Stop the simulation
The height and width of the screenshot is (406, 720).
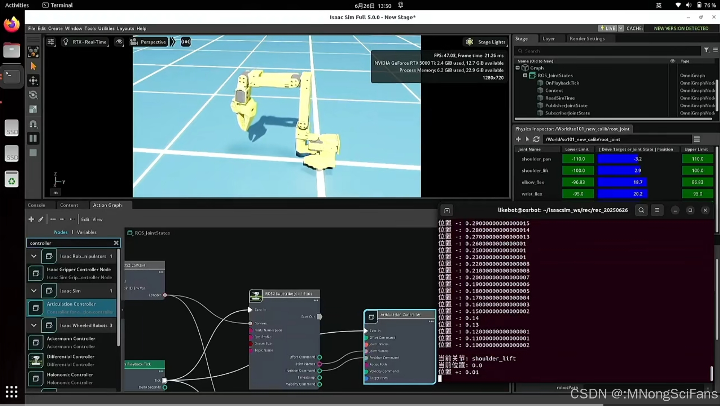pyautogui.click(x=33, y=153)
